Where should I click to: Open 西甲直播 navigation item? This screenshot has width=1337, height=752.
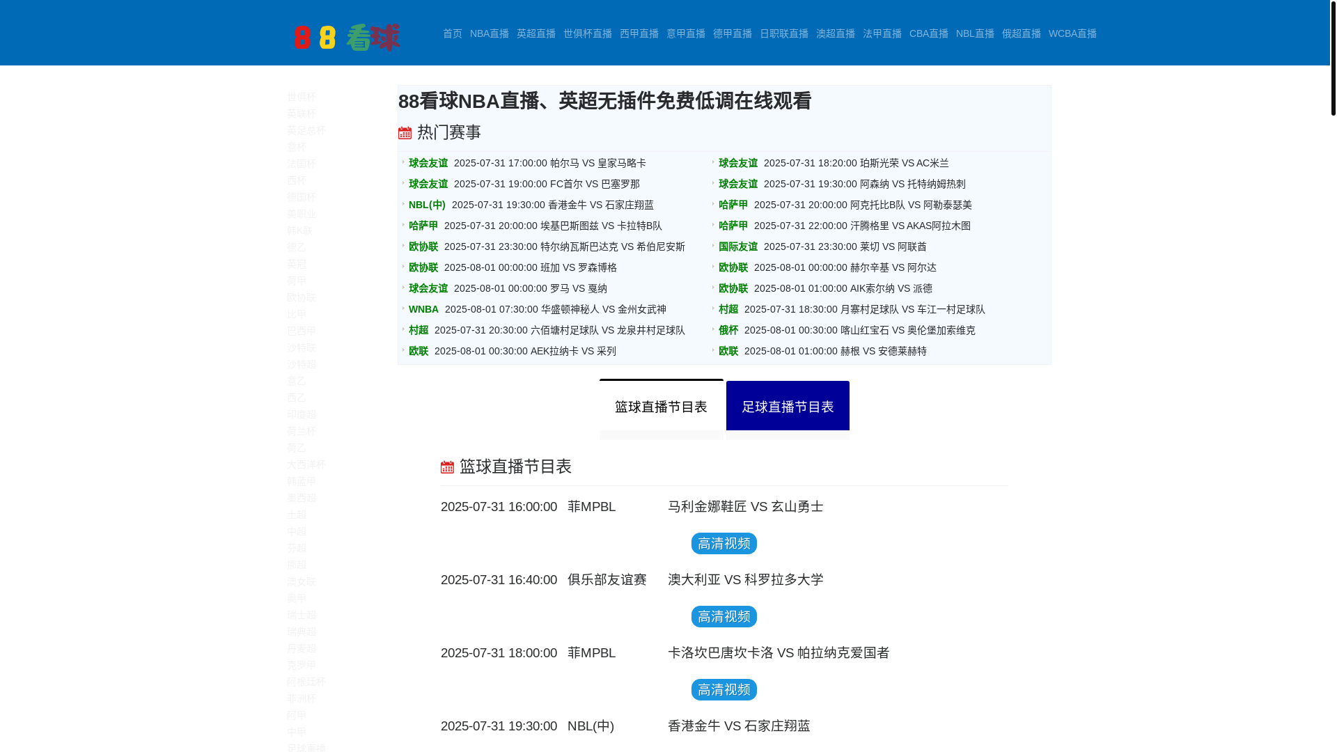tap(639, 33)
